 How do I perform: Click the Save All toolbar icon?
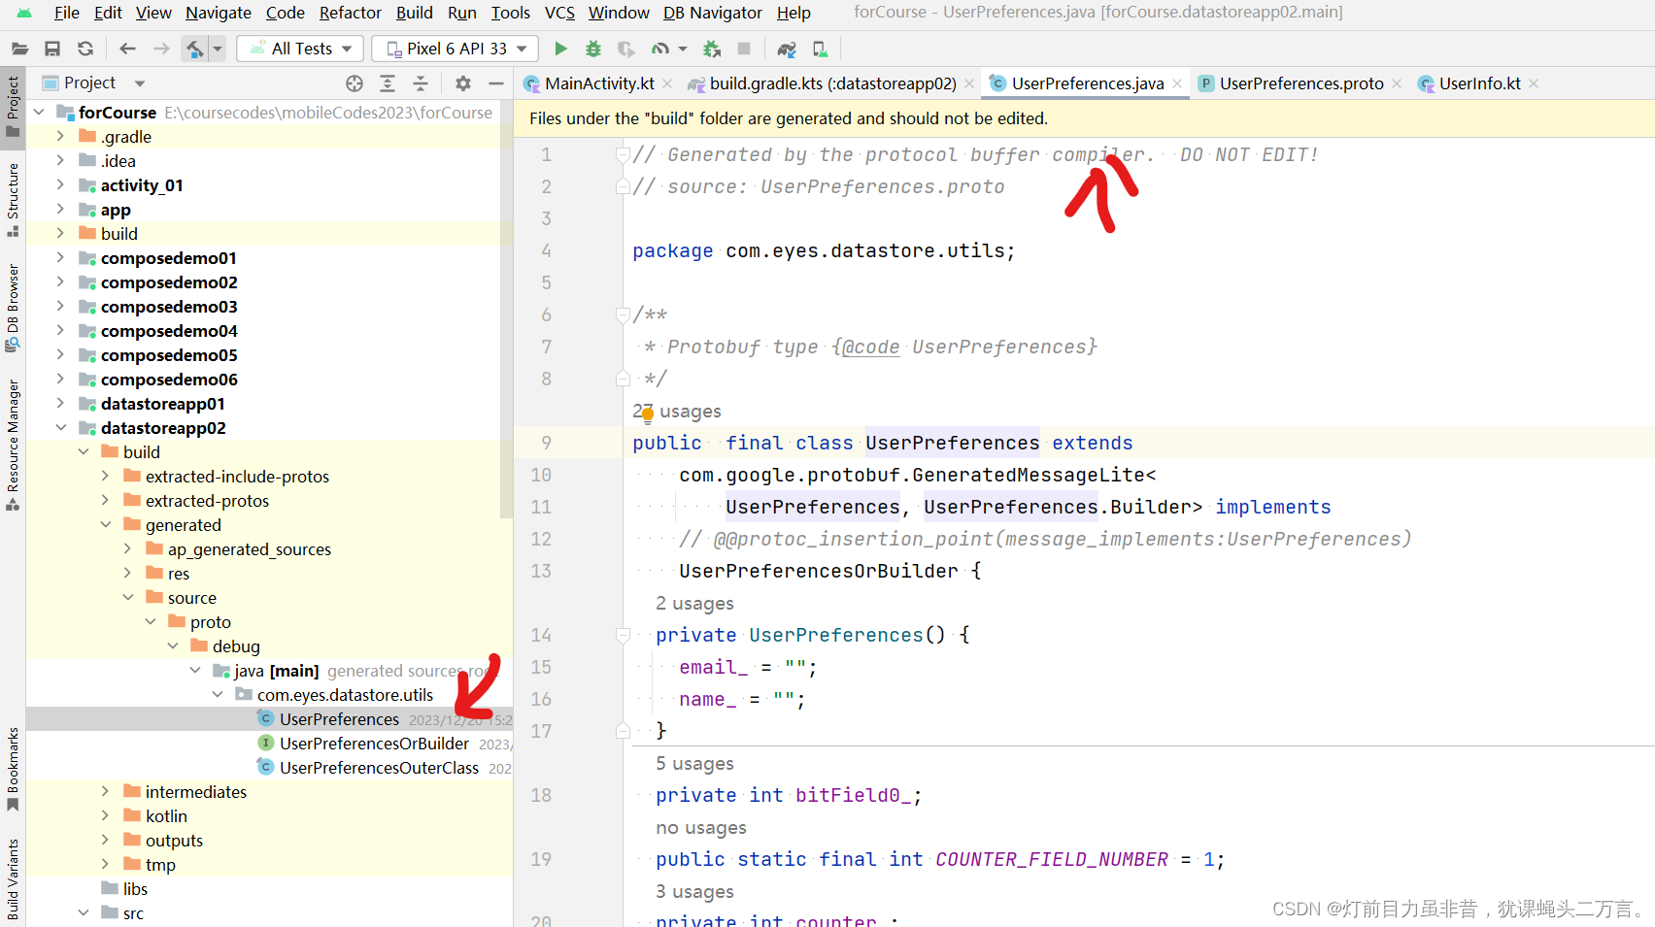[52, 49]
